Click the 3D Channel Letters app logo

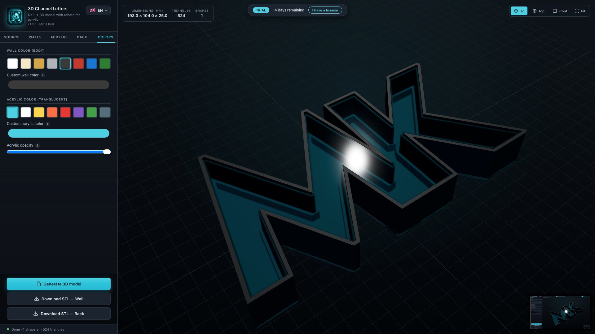(x=15, y=16)
